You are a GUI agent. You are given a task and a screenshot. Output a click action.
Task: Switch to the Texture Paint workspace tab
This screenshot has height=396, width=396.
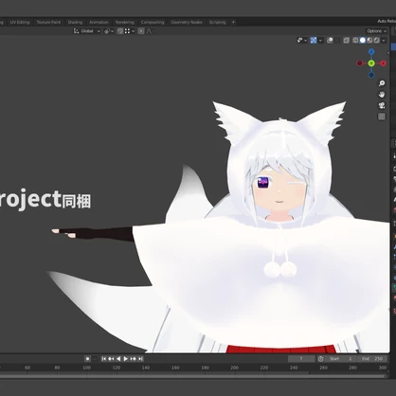tap(48, 22)
